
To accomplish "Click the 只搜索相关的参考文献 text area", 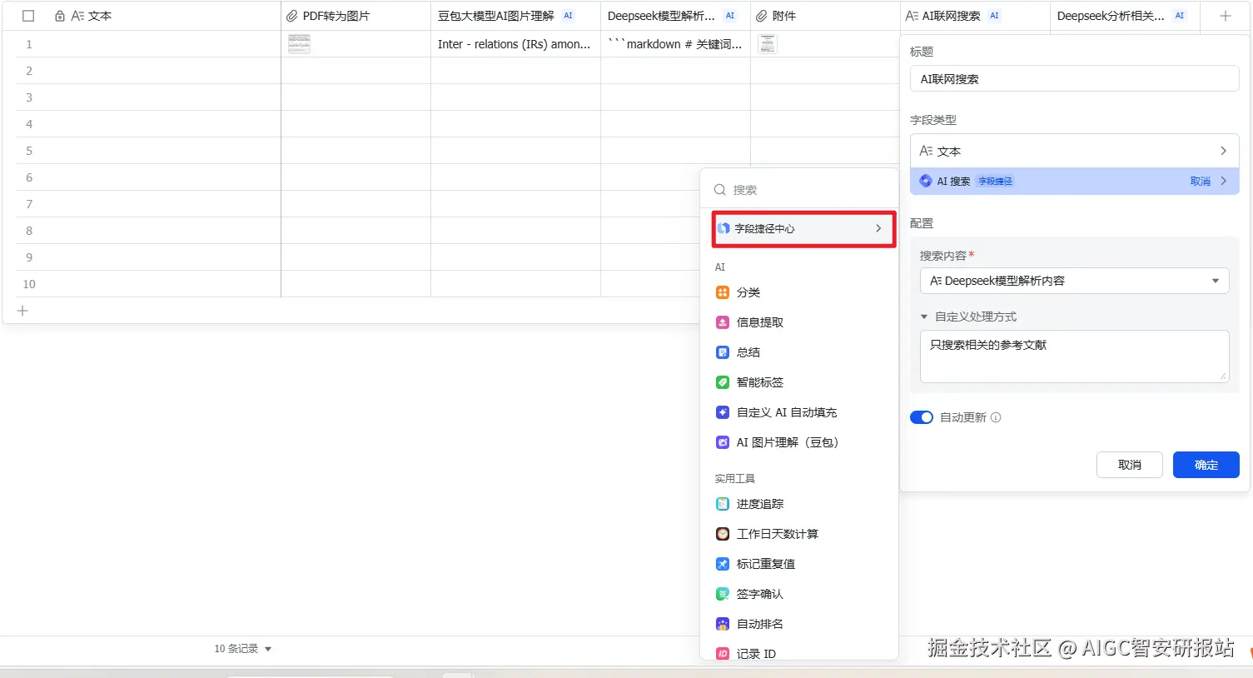I will 1074,356.
